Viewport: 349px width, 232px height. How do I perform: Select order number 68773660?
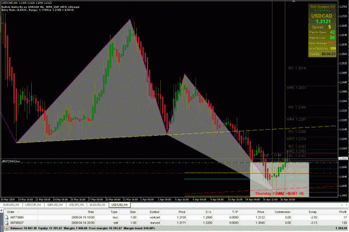(17, 218)
